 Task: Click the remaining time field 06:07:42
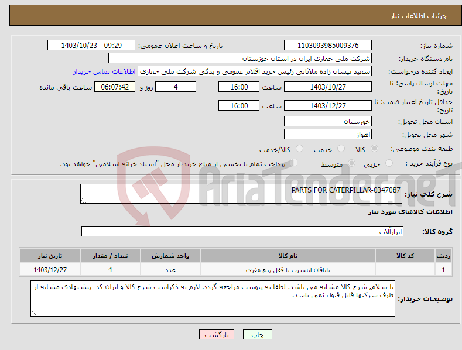(115, 87)
